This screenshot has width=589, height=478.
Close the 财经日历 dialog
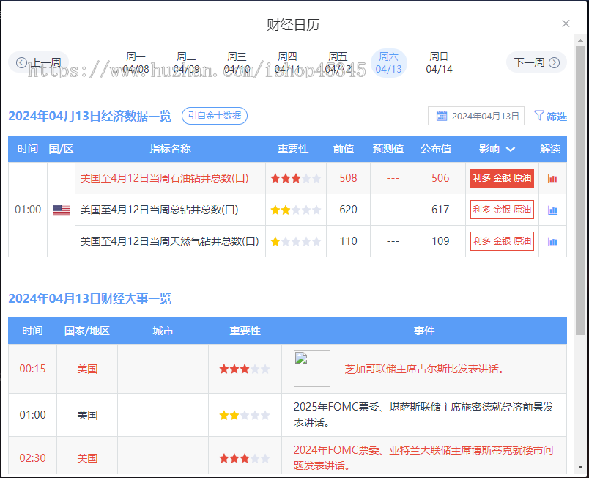point(566,23)
